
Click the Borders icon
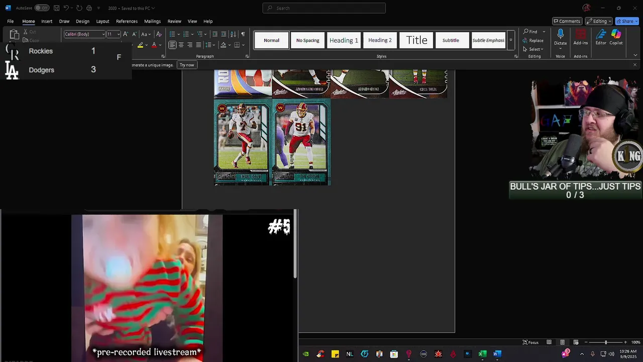(237, 45)
